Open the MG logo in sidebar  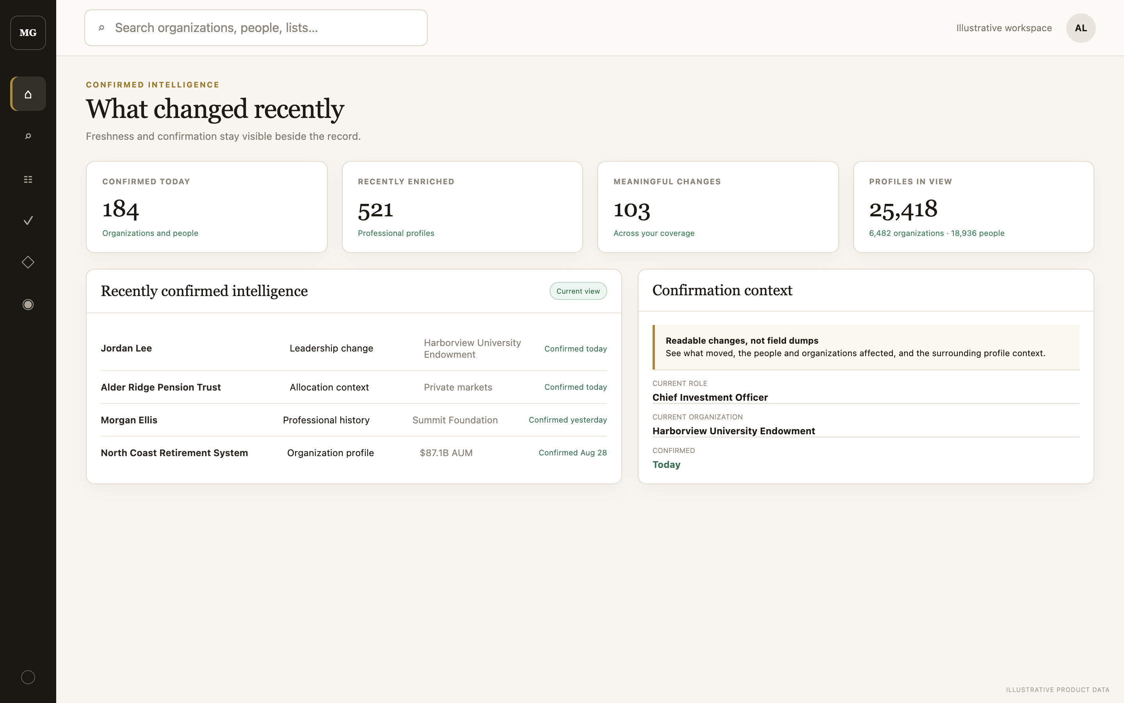[x=28, y=32]
